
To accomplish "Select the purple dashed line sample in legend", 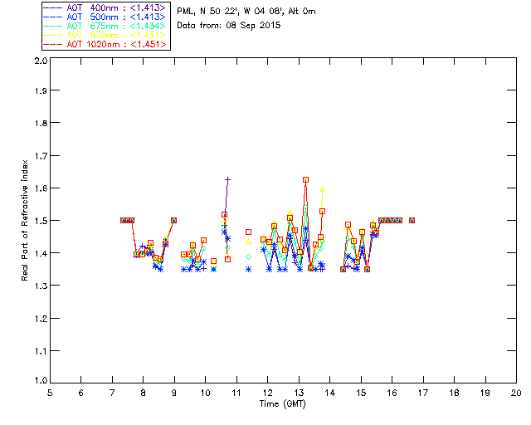I will click(53, 7).
